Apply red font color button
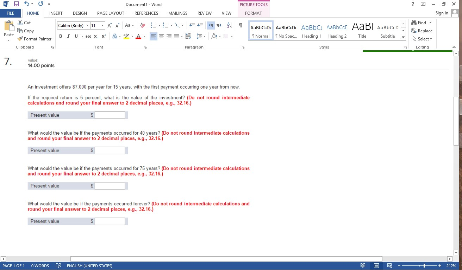This screenshot has width=462, height=270. pyautogui.click(x=138, y=36)
